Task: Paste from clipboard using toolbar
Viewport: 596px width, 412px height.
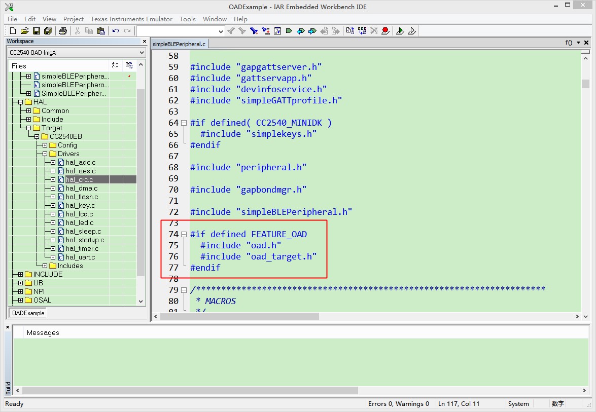Action: point(100,31)
